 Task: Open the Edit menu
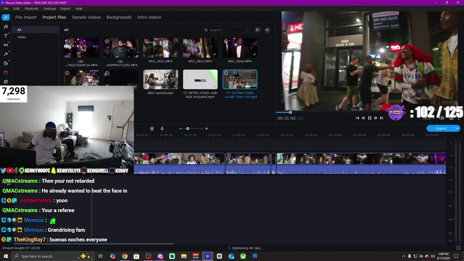click(x=17, y=8)
